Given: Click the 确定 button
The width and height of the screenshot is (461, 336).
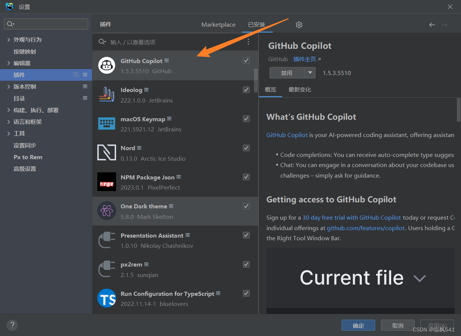Looking at the screenshot, I should click(x=358, y=325).
